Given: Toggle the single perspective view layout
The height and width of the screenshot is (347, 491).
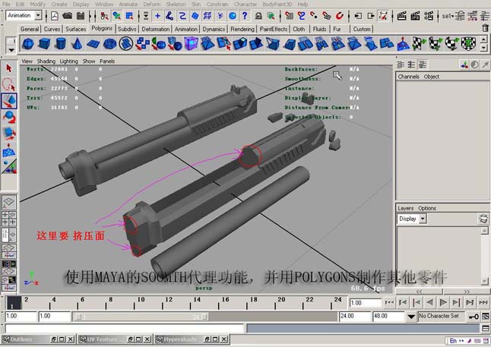Looking at the screenshot, I should click(9, 202).
